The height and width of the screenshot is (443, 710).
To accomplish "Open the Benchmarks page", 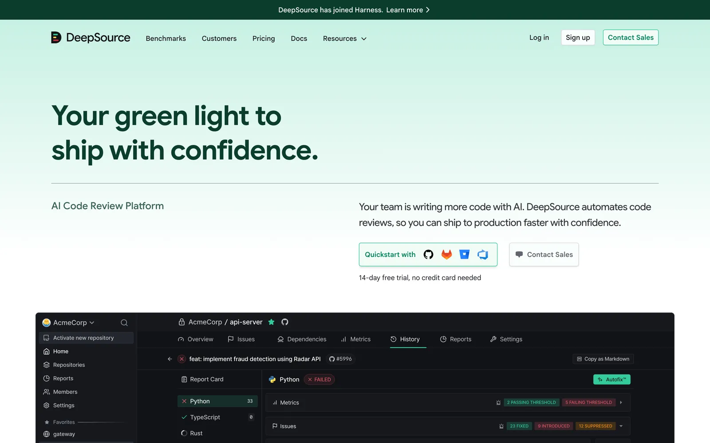I will [166, 39].
